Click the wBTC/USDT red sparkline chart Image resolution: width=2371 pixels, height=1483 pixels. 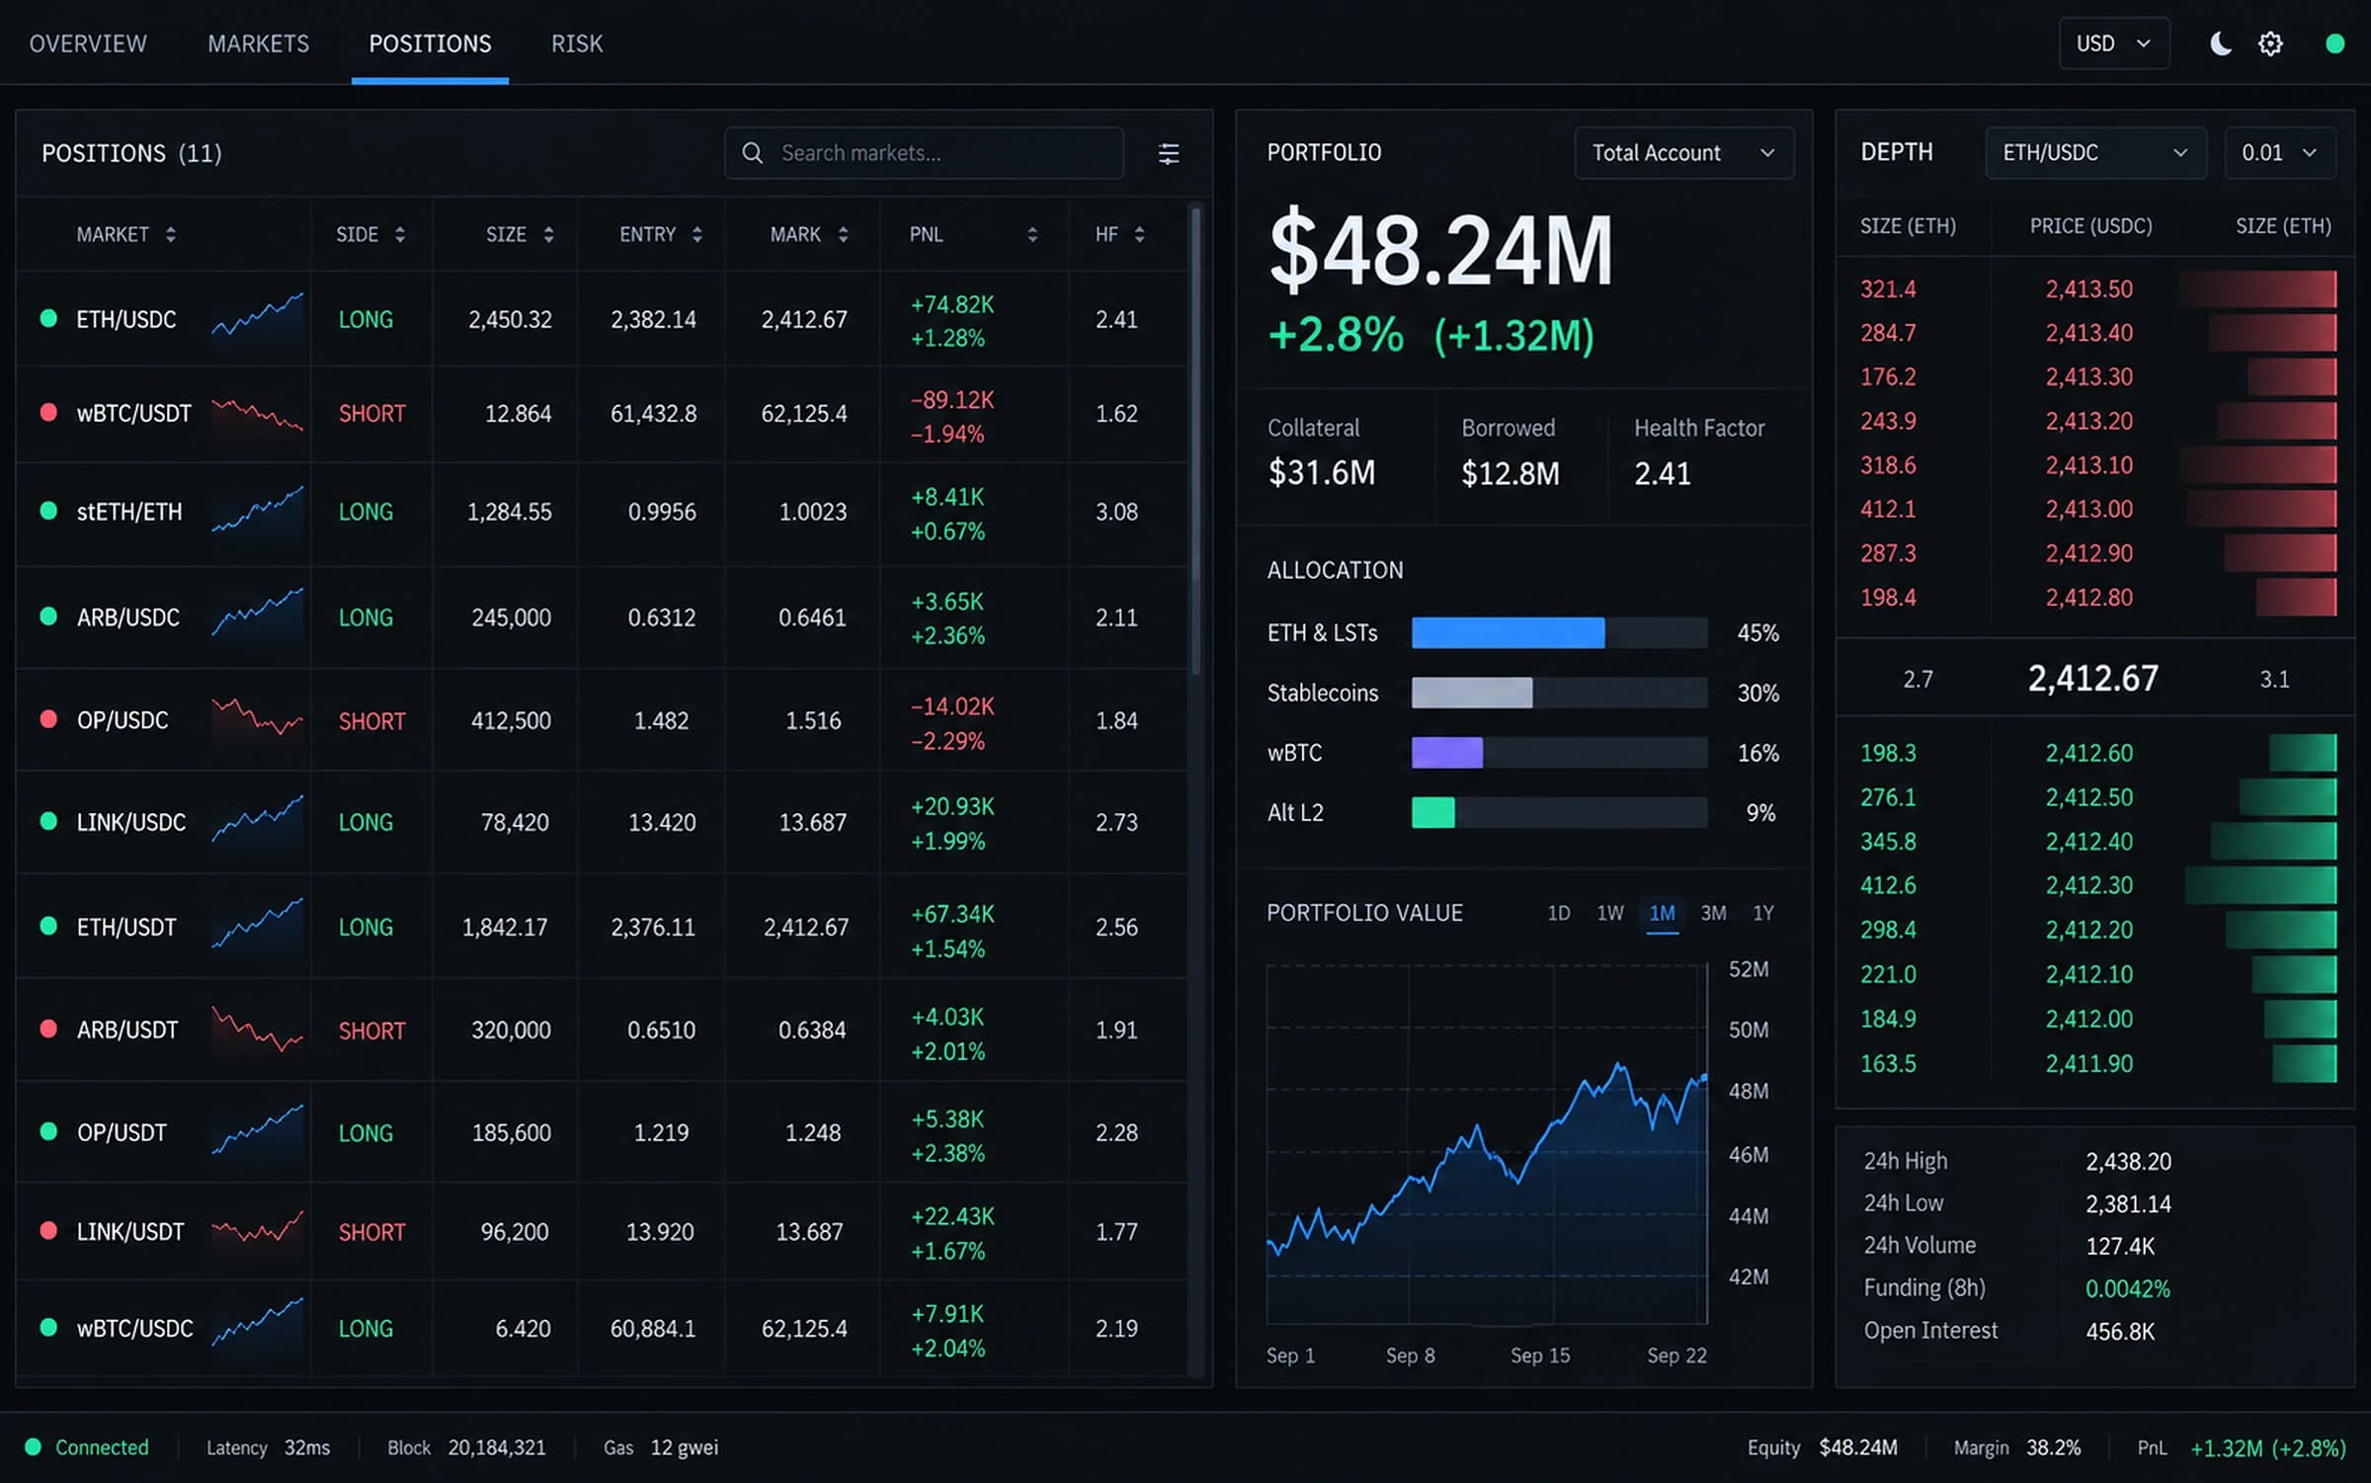click(x=257, y=414)
